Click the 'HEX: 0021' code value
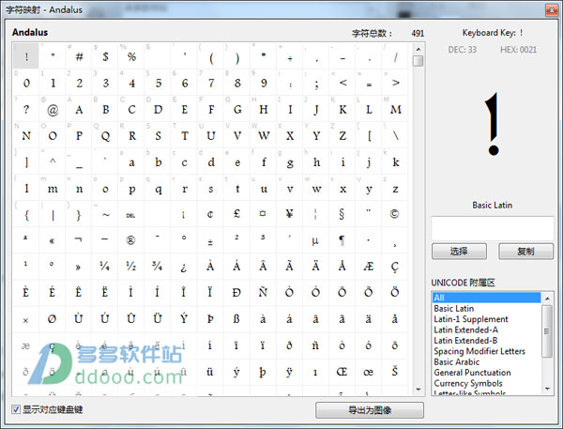Screen dimensions: 563x429 pyautogui.click(x=519, y=50)
